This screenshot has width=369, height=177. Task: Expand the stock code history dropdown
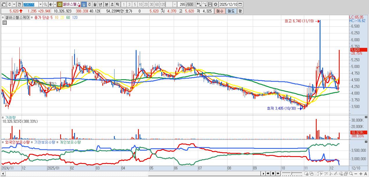40,5
